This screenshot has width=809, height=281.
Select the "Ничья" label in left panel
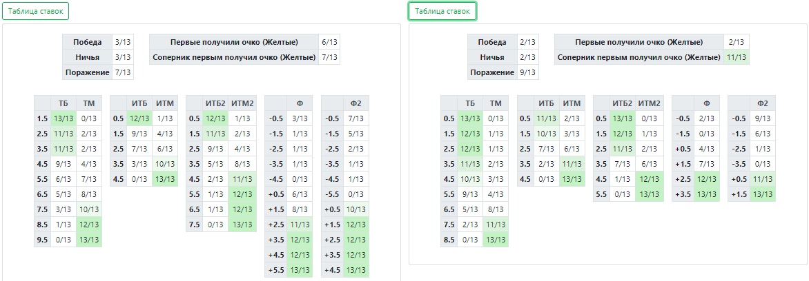(87, 58)
